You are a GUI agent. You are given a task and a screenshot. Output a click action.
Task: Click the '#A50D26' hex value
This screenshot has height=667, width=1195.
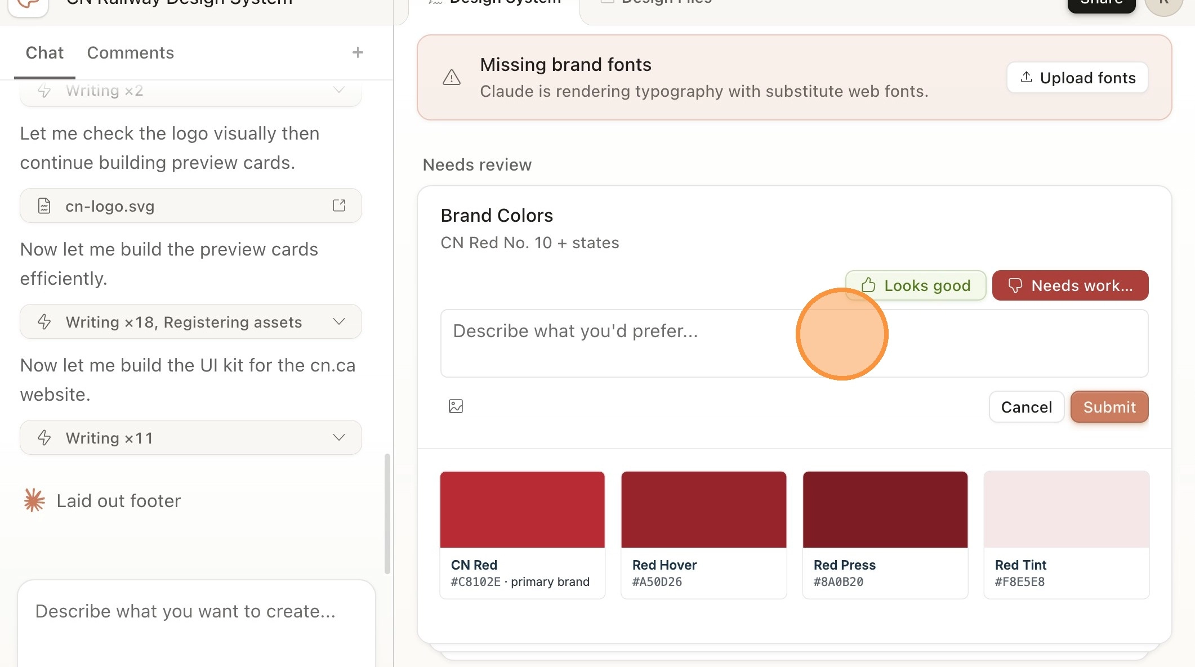click(657, 582)
